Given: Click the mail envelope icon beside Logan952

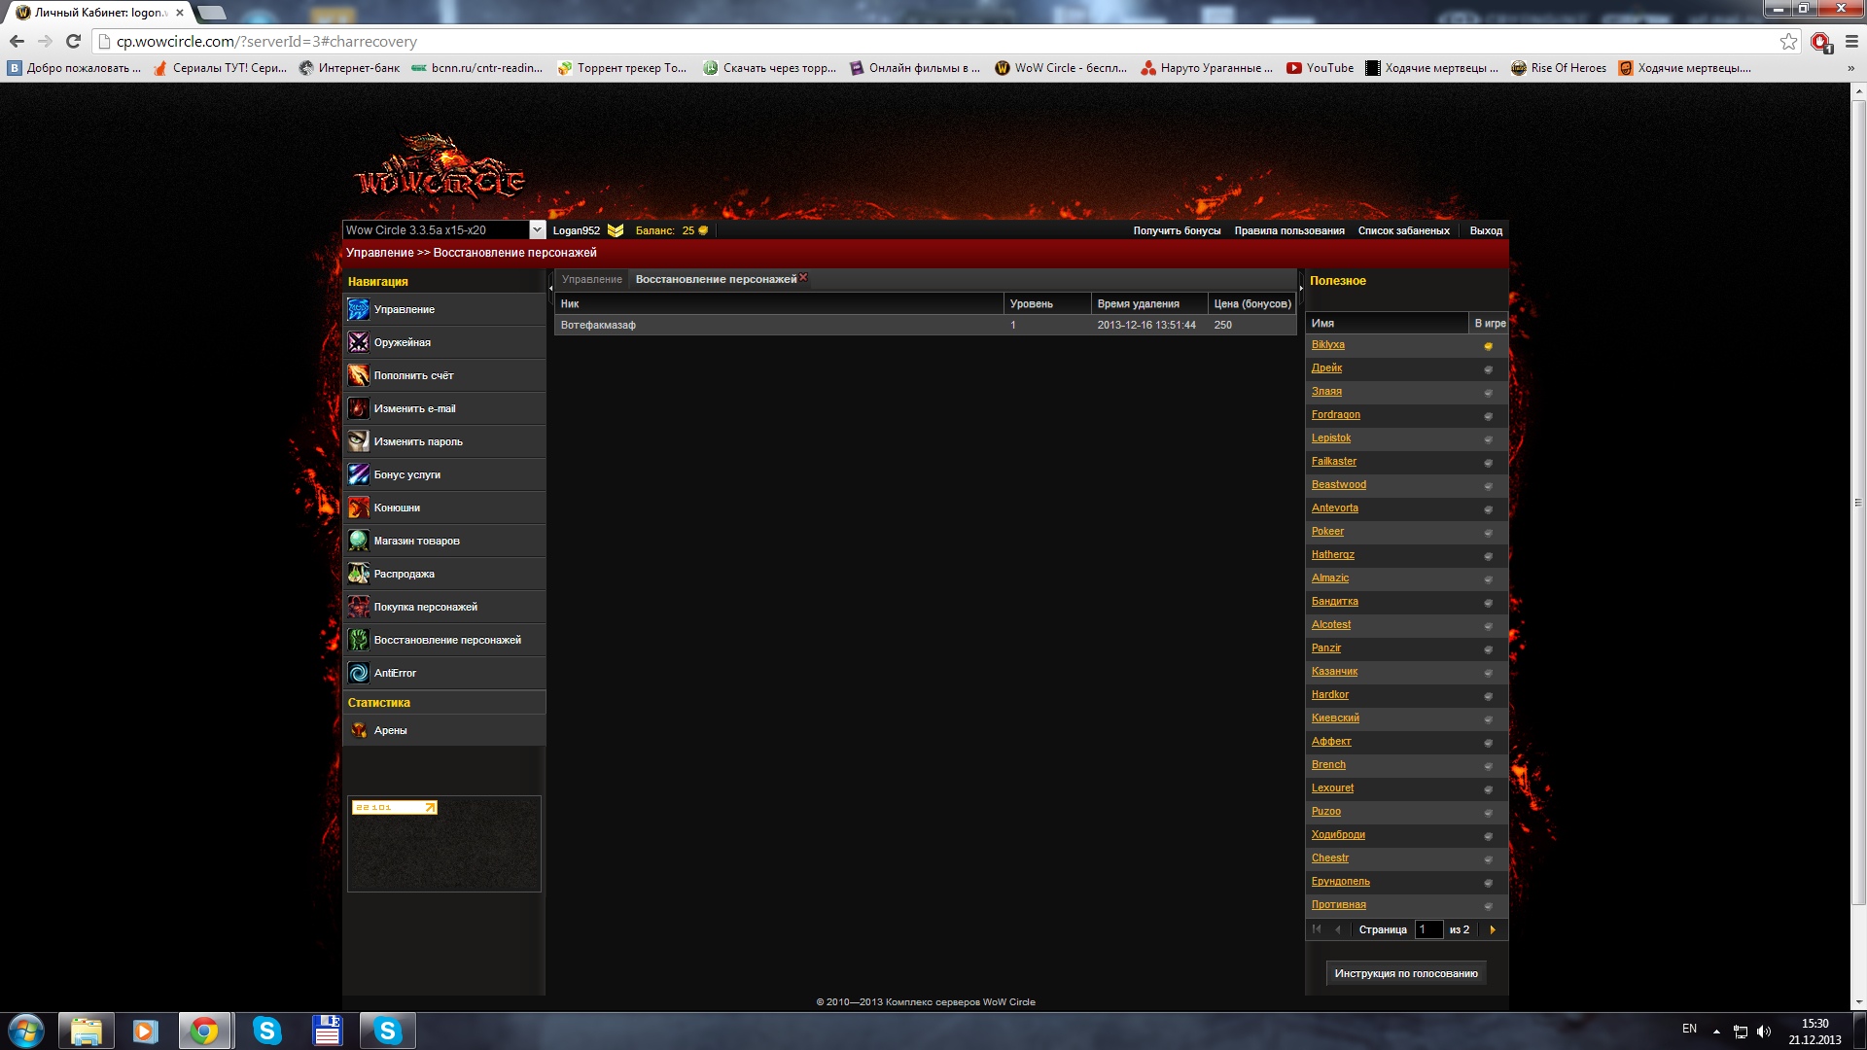Looking at the screenshot, I should [616, 230].
